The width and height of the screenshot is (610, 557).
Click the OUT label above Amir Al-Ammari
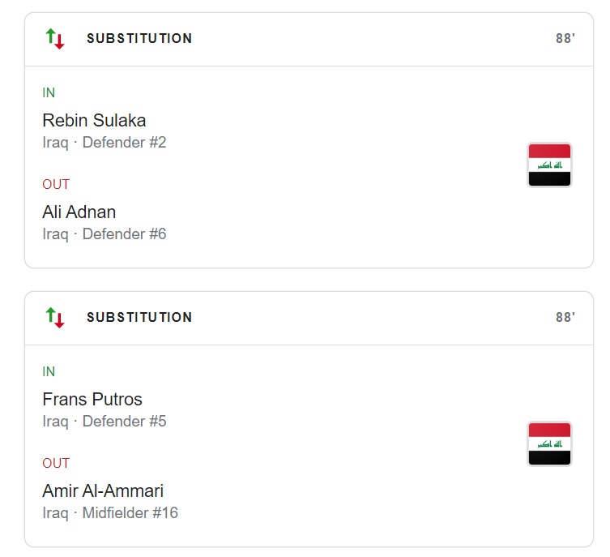click(56, 464)
